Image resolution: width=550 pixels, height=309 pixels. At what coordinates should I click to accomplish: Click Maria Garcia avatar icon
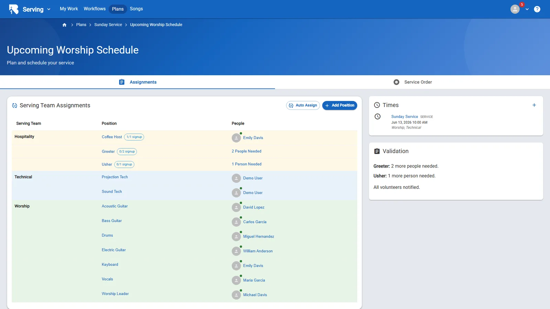[236, 281]
